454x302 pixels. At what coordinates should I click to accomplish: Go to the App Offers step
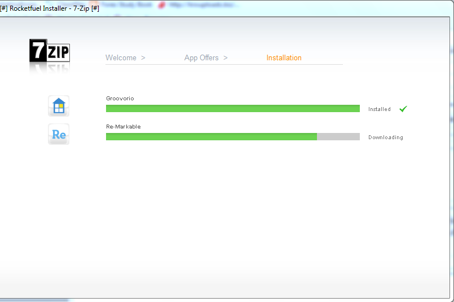click(x=201, y=58)
